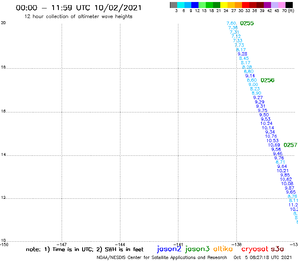
Task: Click wave height value 9.85
Action: (285, 175)
